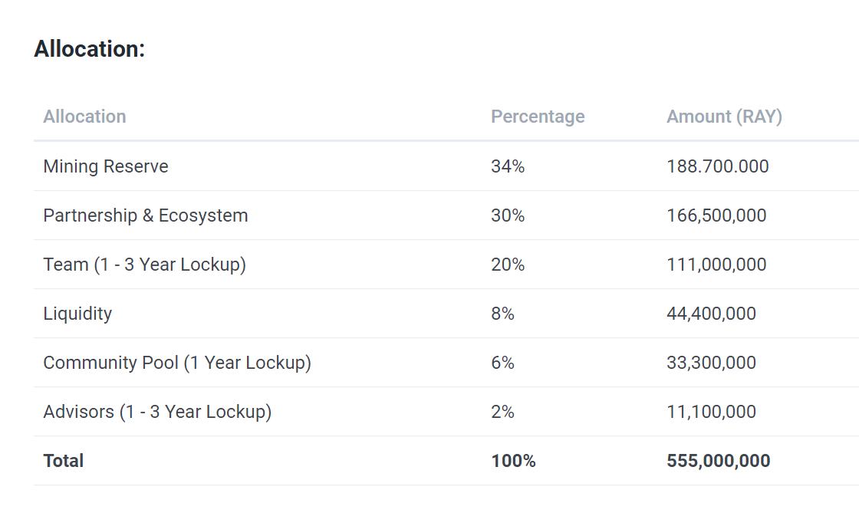859x513 pixels.
Task: Select the 100% total percentage
Action: [x=513, y=461]
